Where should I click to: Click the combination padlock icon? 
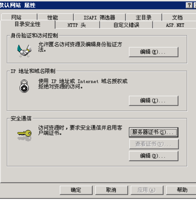point(24,86)
